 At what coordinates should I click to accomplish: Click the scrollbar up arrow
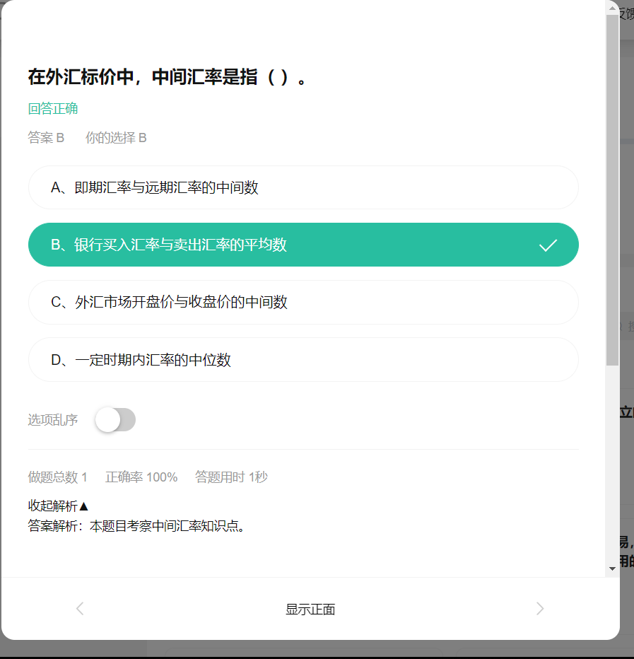[612, 8]
